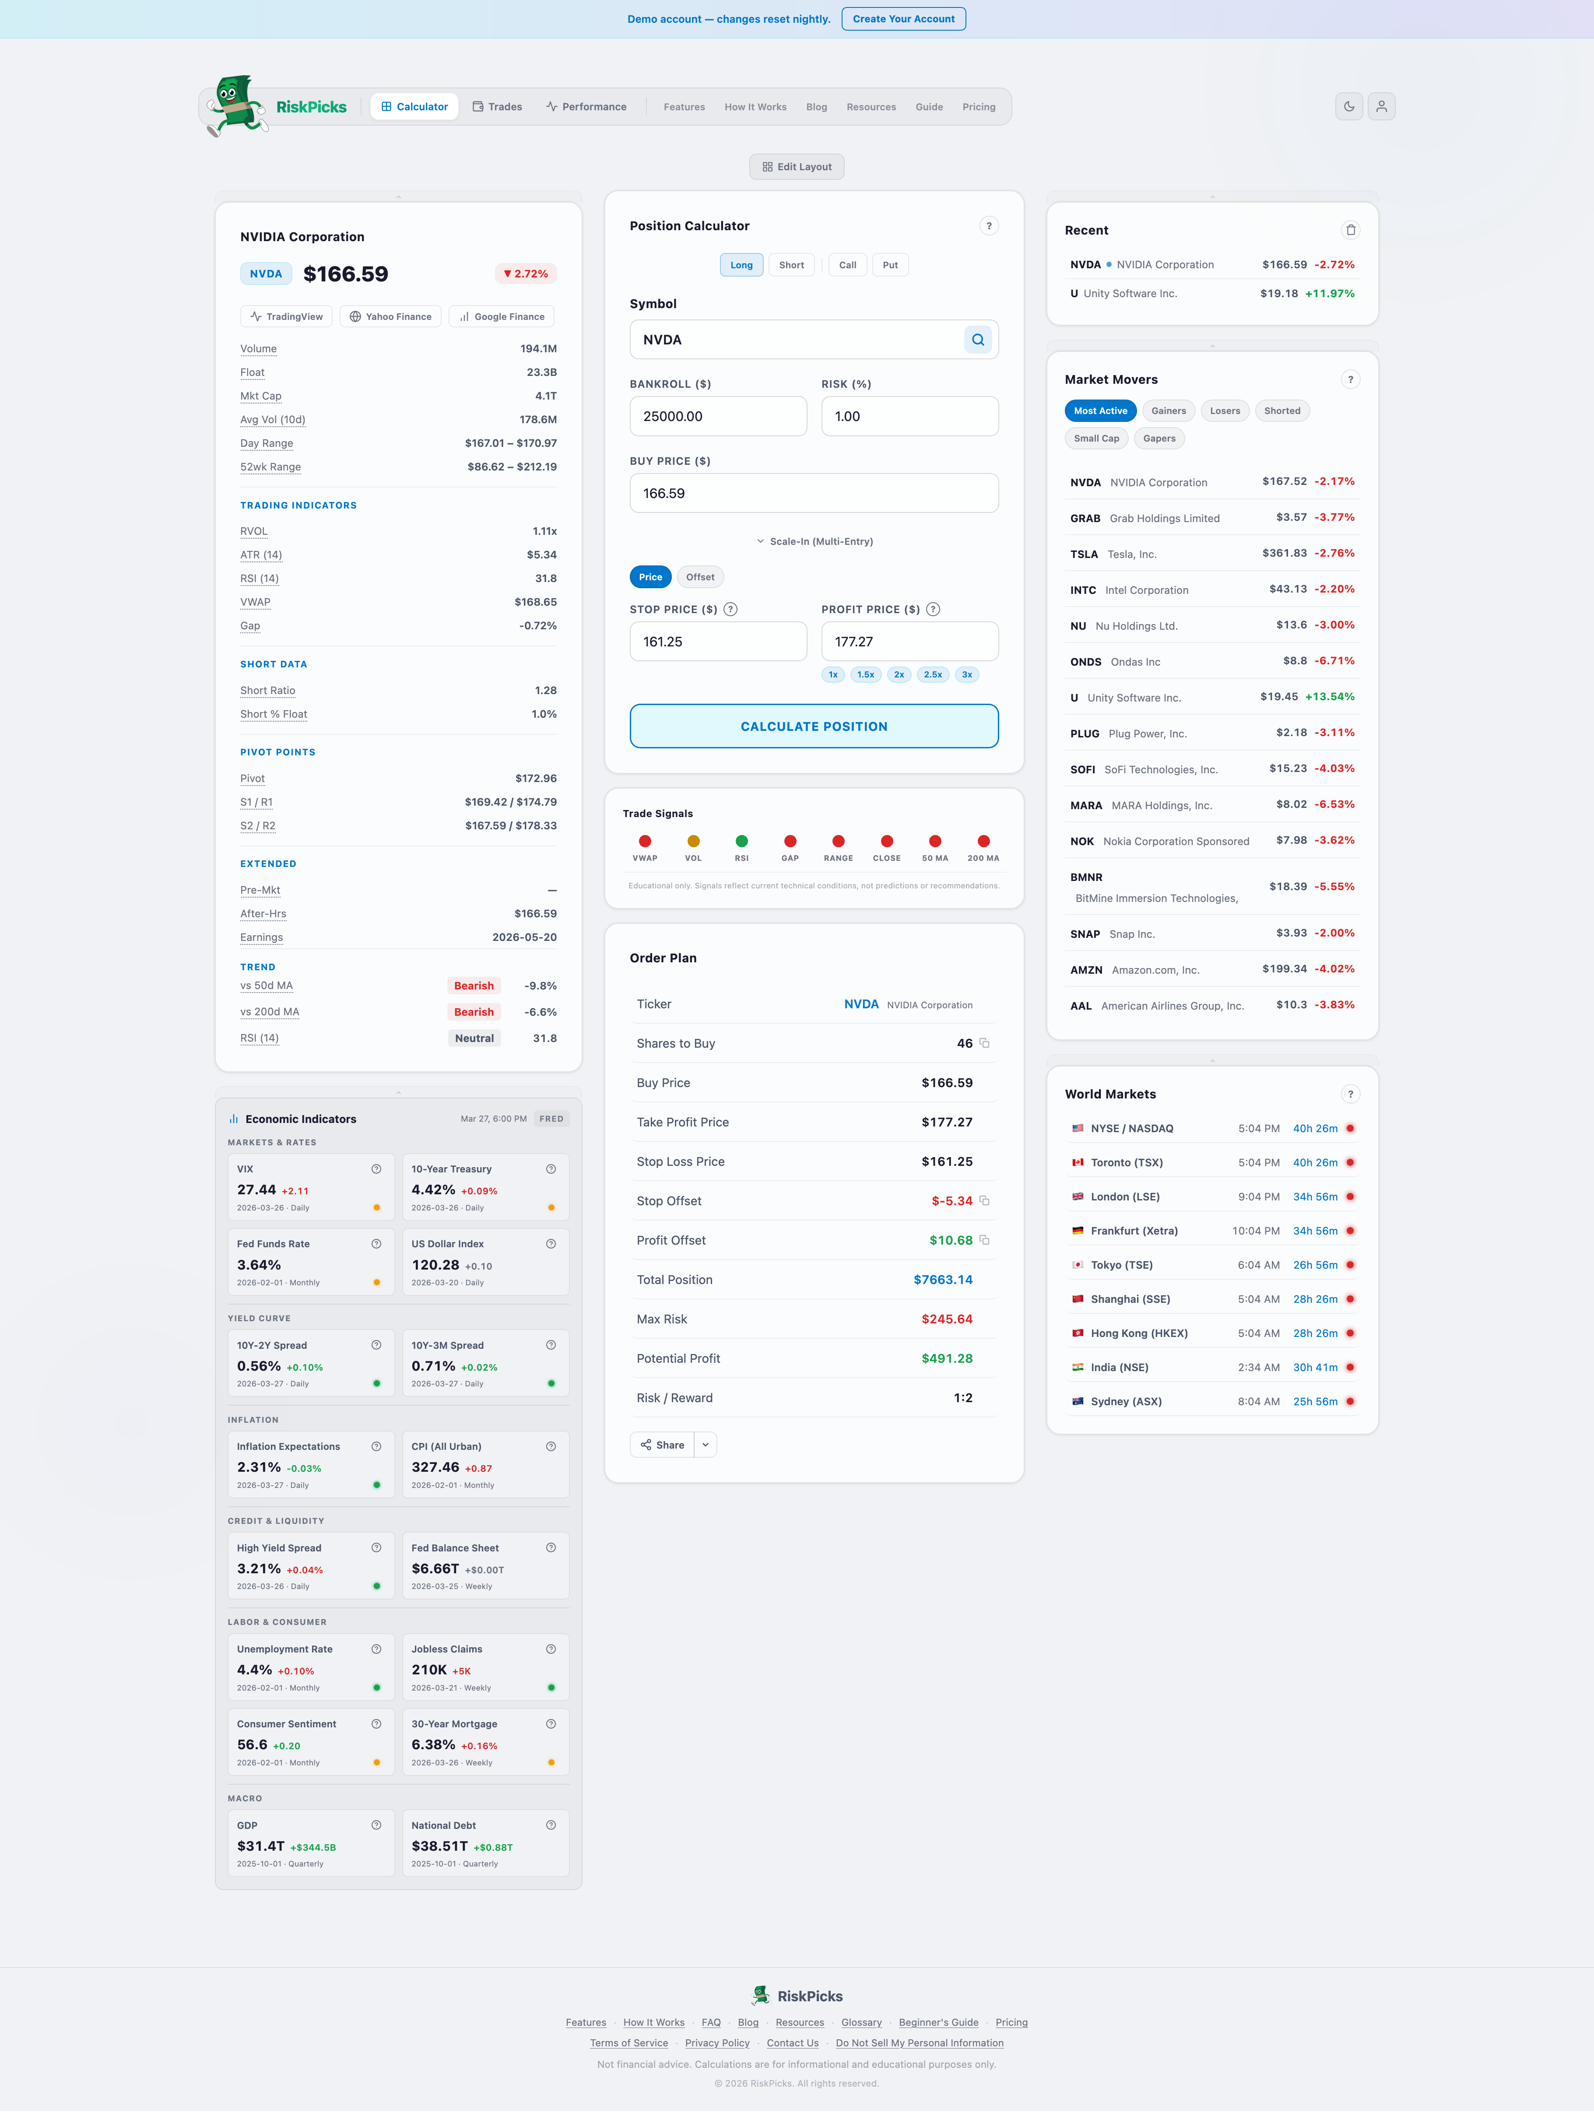Image resolution: width=1594 pixels, height=2112 pixels.
Task: Collapse the NVIDIA panel top chevron
Action: (x=398, y=196)
